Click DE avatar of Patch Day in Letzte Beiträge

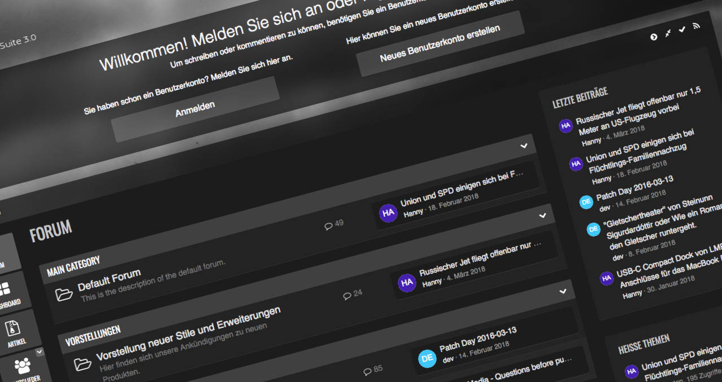click(x=586, y=202)
